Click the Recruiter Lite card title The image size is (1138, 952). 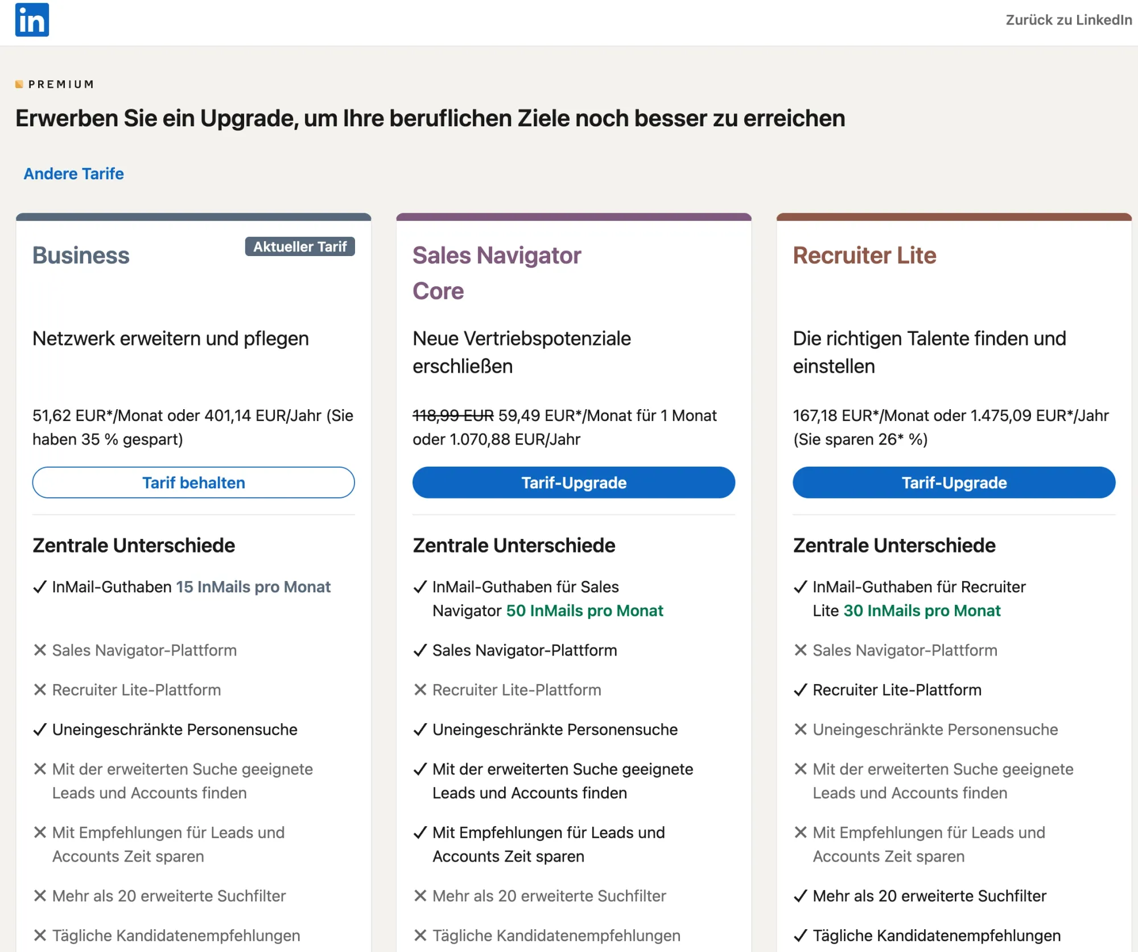click(864, 255)
